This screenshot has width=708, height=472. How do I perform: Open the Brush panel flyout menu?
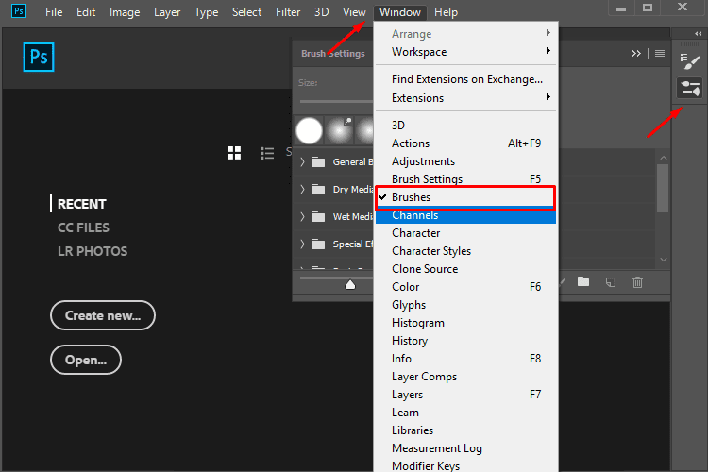[x=660, y=54]
